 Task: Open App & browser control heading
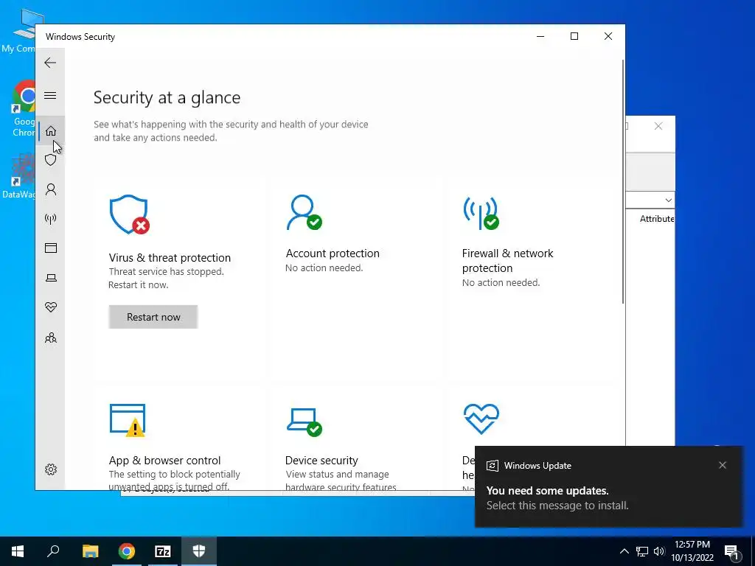click(x=164, y=461)
